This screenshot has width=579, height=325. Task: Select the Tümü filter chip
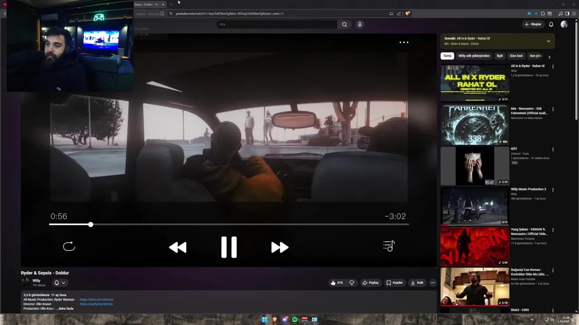447,56
